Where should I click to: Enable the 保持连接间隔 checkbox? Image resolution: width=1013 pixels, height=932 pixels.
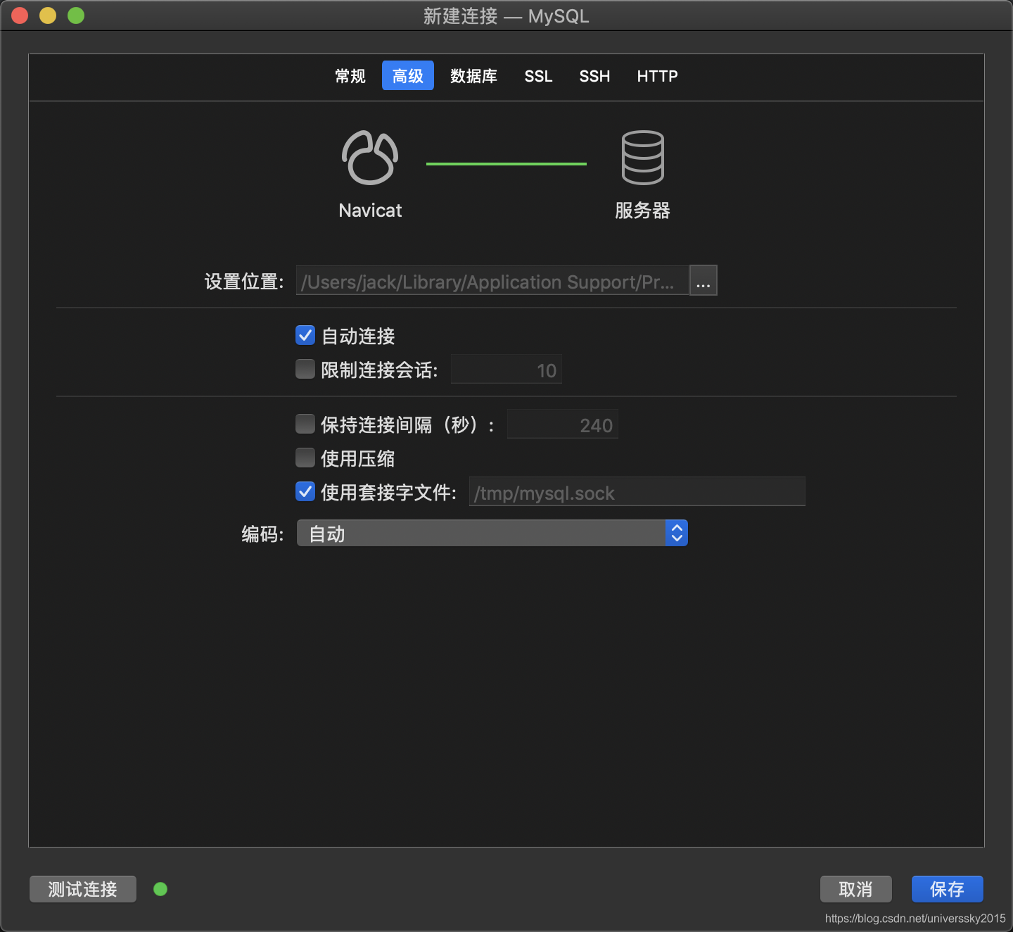[x=305, y=424]
